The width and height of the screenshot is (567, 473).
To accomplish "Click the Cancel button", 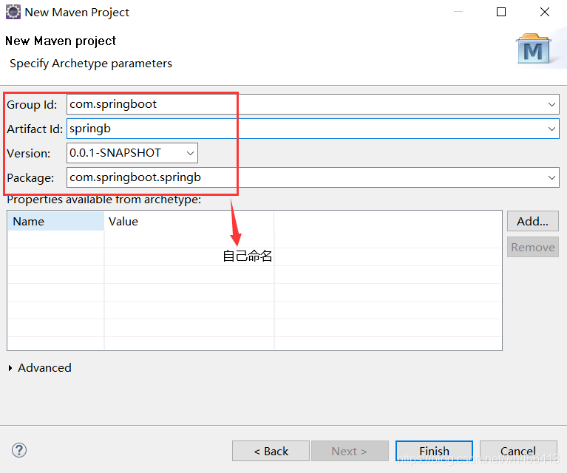I will [518, 451].
